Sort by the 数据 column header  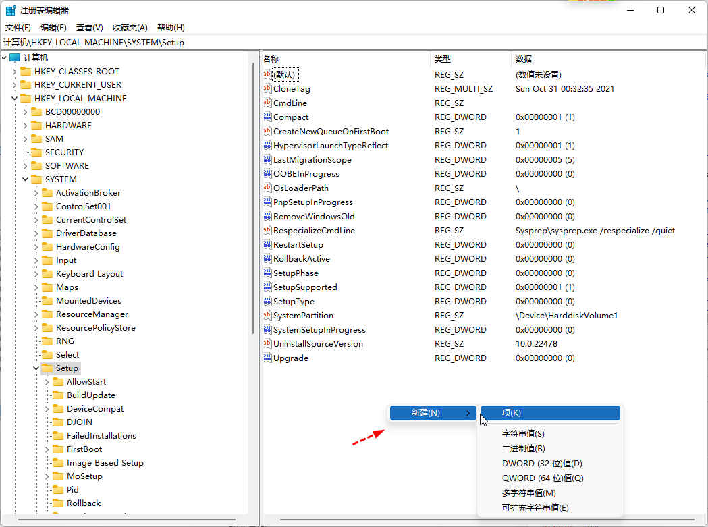pos(609,59)
